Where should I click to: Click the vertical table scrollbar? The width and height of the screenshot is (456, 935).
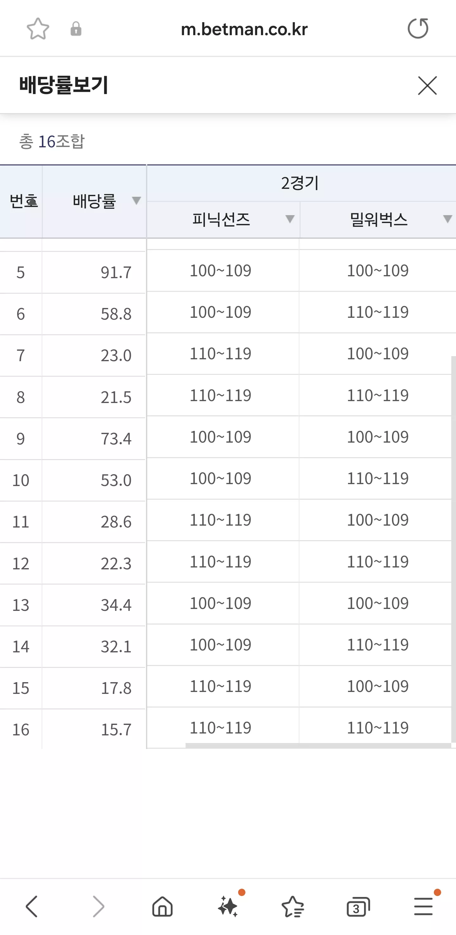click(x=453, y=548)
